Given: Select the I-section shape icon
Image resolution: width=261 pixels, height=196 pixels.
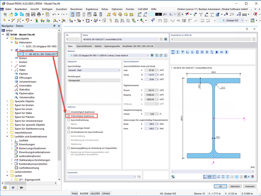Looking at the screenshot, I should pyautogui.click(x=173, y=52).
